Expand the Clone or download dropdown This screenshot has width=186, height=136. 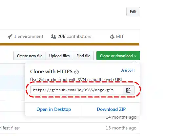(118, 56)
